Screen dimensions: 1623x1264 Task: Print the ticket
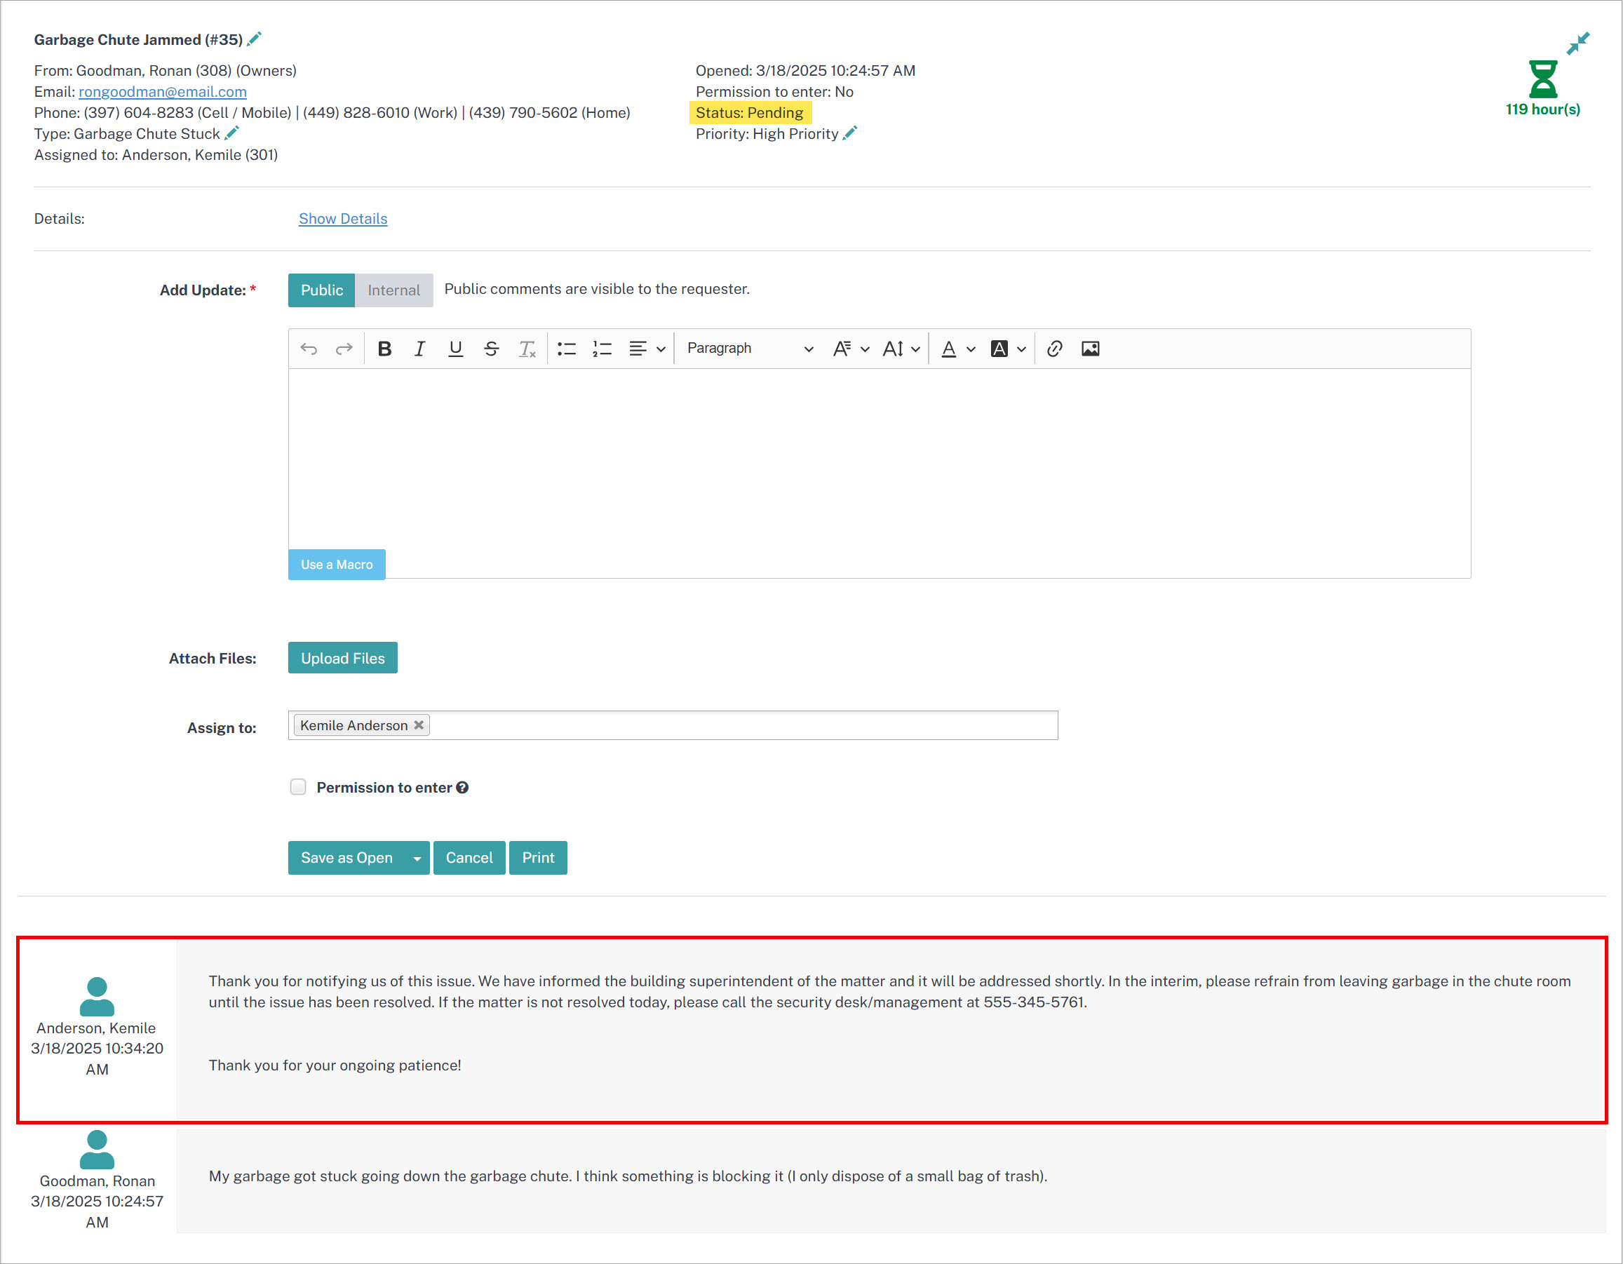(538, 859)
